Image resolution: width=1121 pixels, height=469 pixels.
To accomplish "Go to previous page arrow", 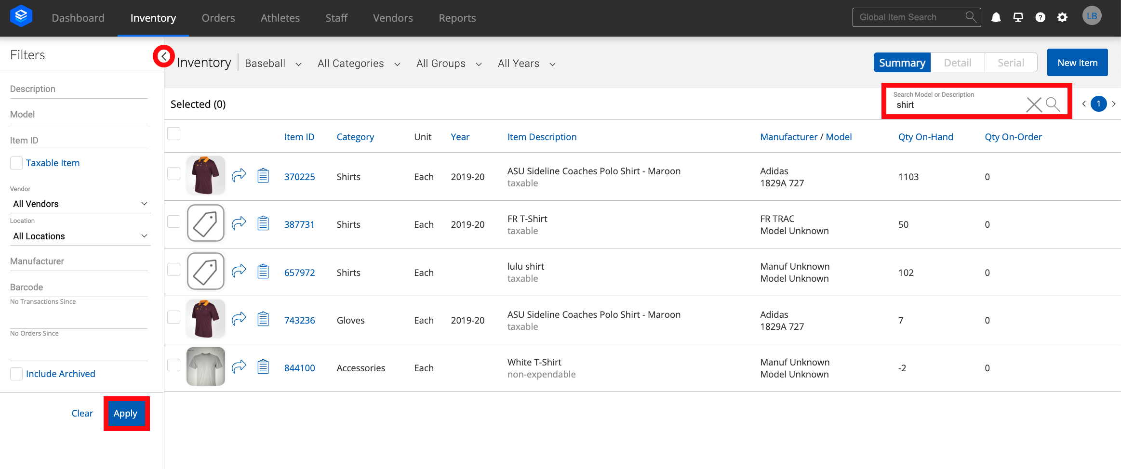I will [x=1084, y=104].
